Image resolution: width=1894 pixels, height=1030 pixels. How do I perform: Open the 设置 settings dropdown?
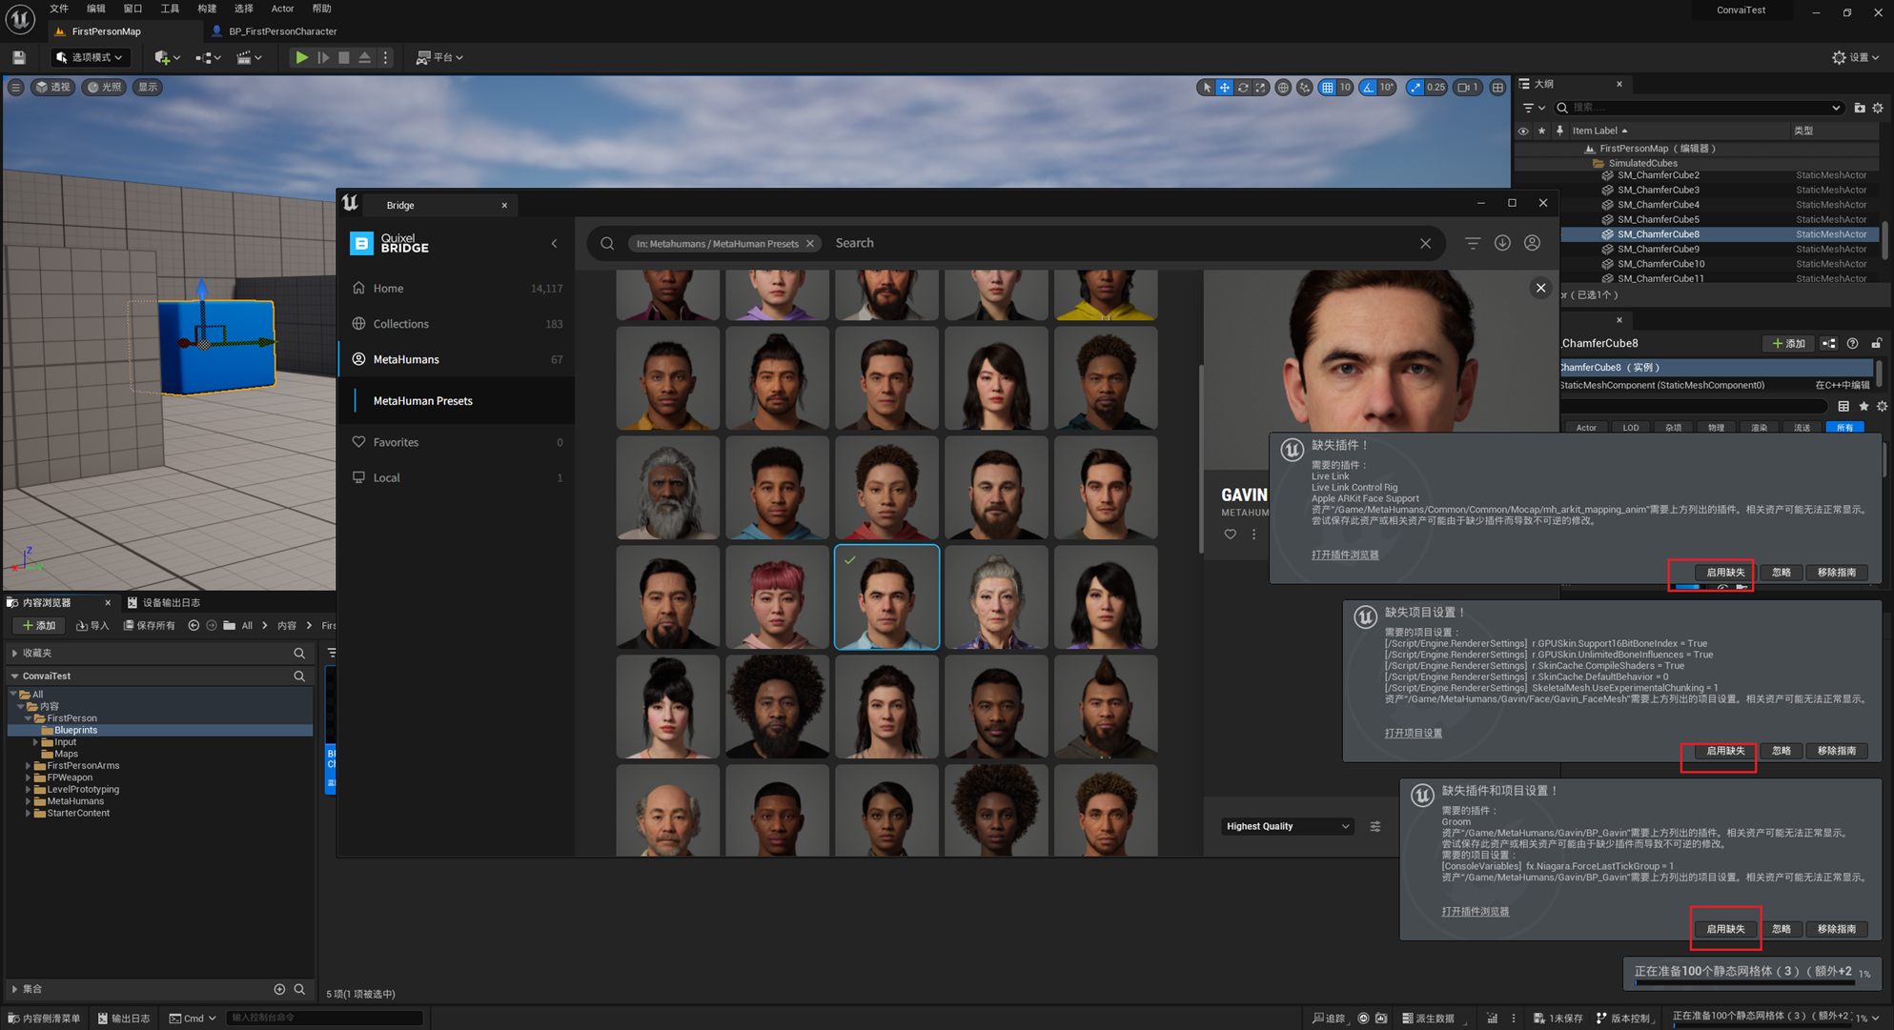click(x=1856, y=57)
